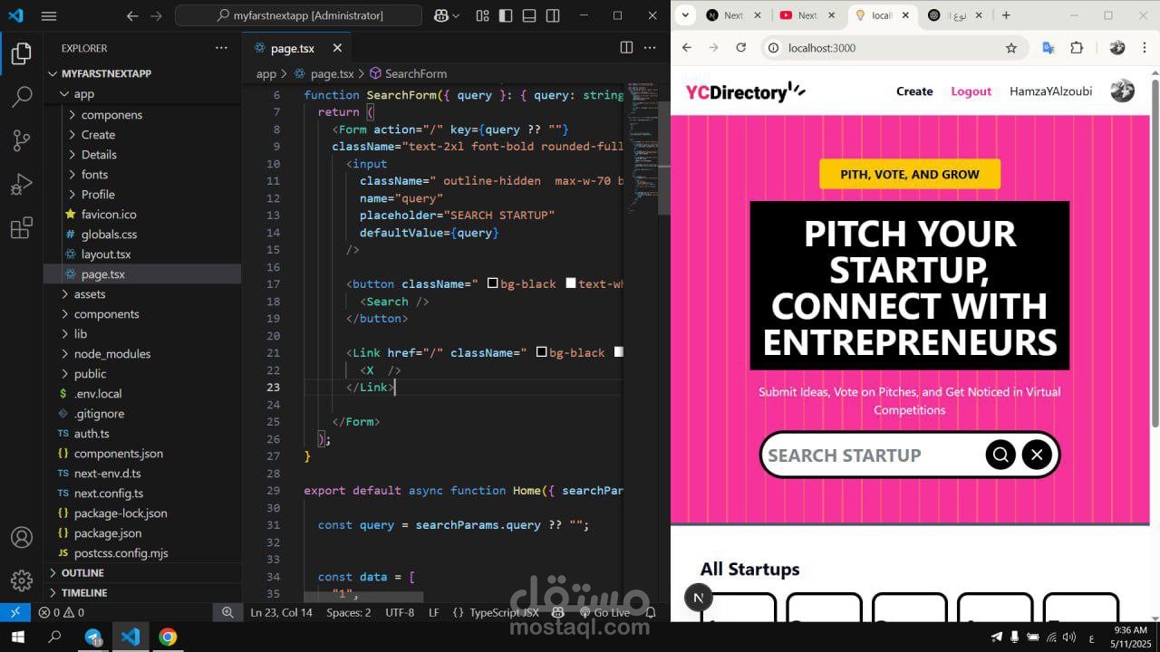Open the Explorer view in VS Code
Image resolution: width=1160 pixels, height=652 pixels.
click(22, 54)
